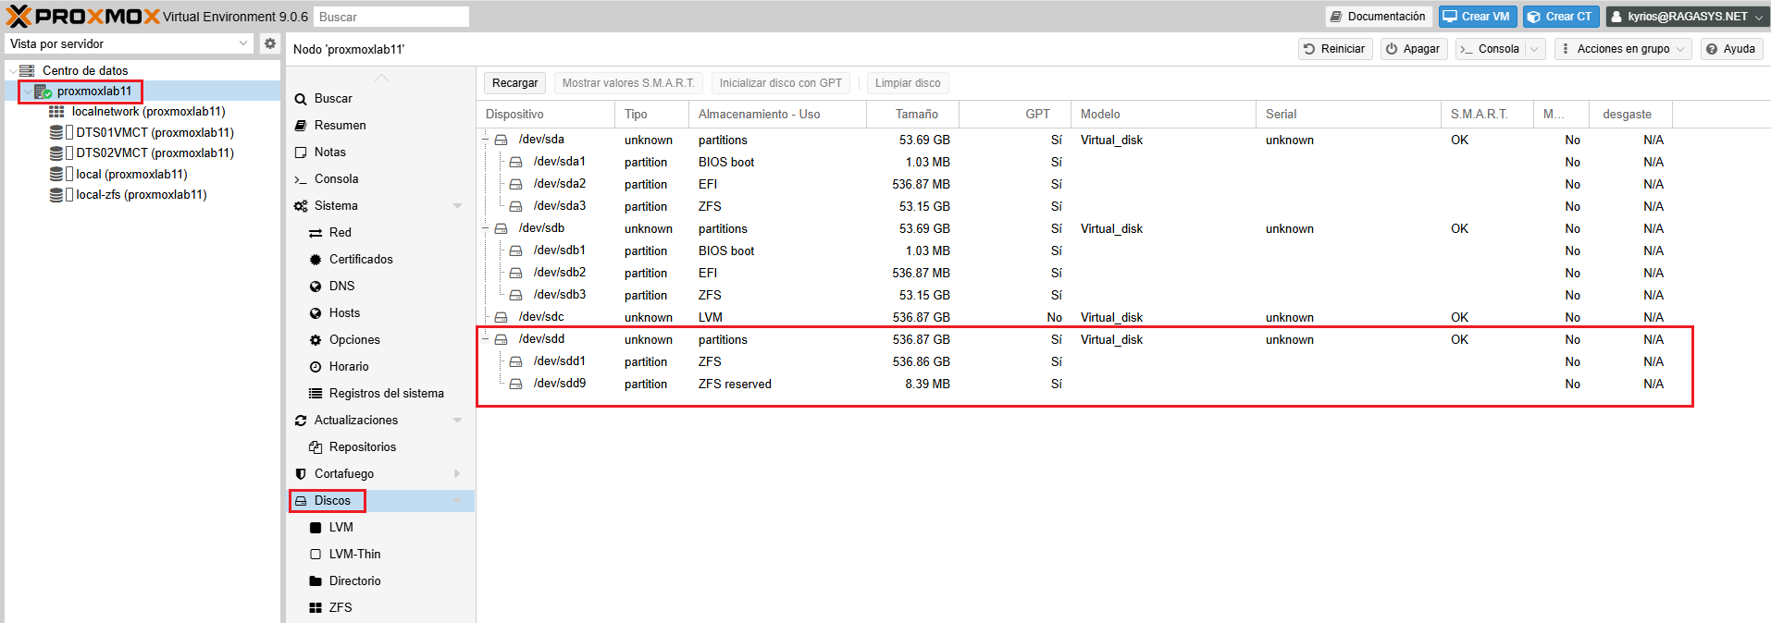
Task: Click the /dev/sdc disk drive icon
Action: pyautogui.click(x=501, y=317)
